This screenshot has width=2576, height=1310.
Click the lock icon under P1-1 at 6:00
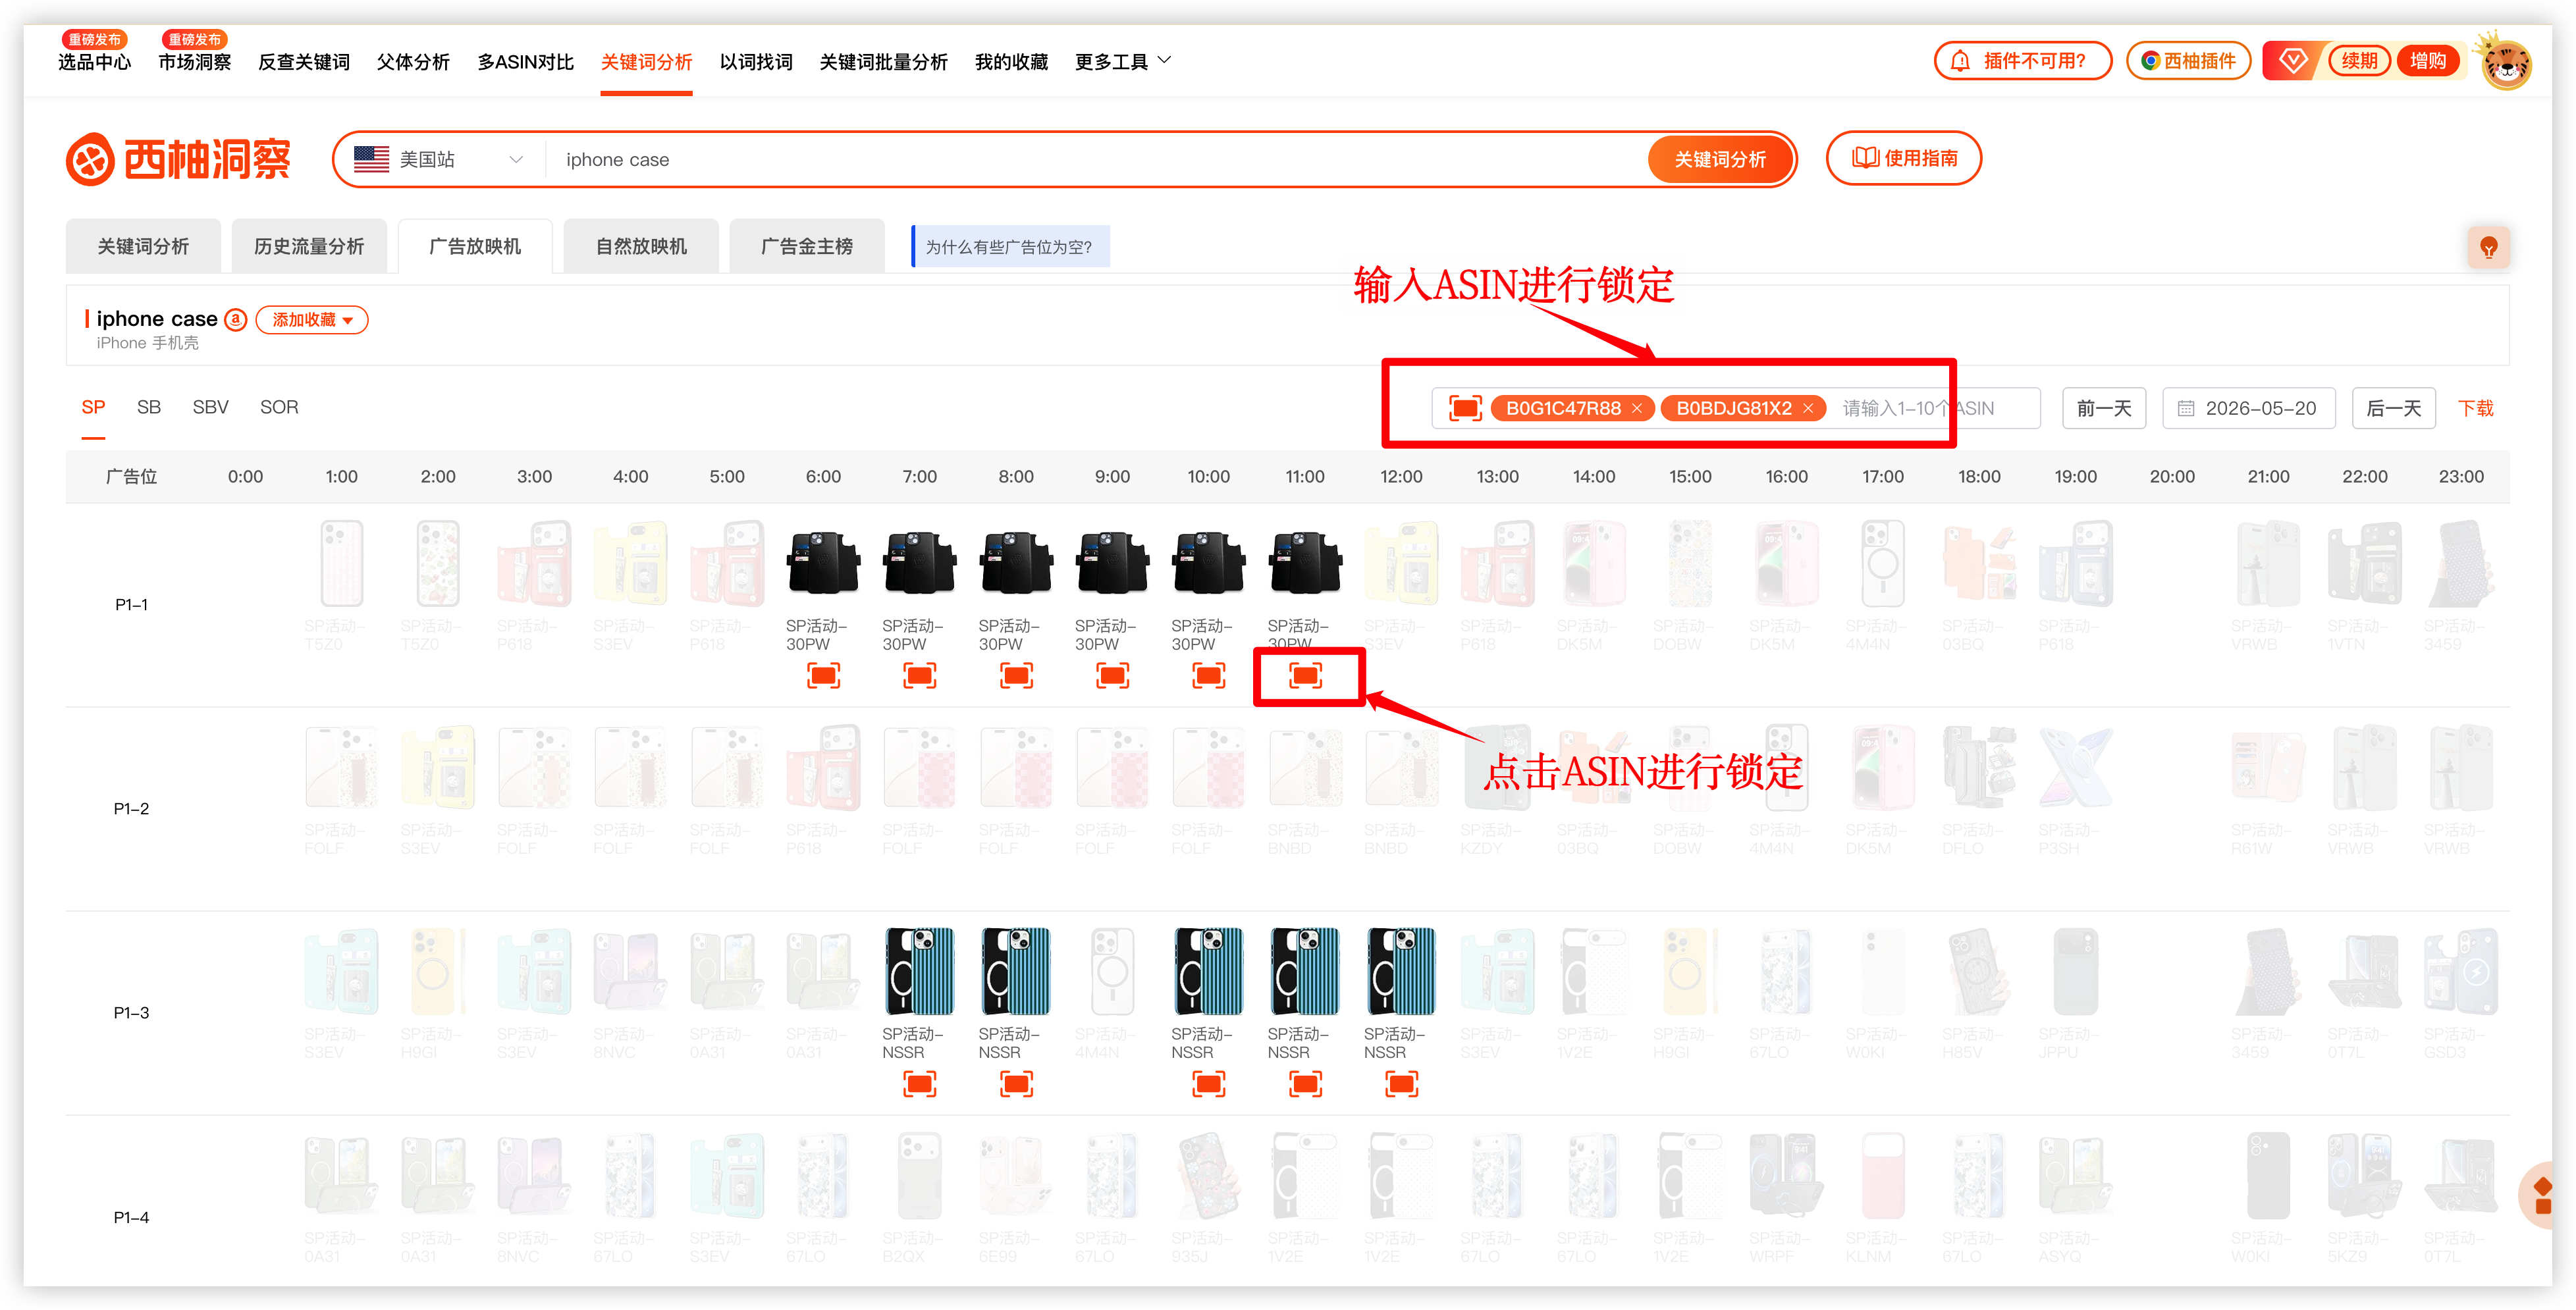pyautogui.click(x=823, y=676)
